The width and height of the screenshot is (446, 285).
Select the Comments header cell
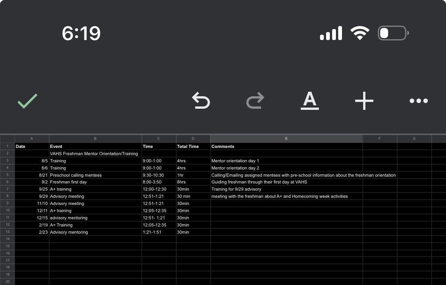pyautogui.click(x=286, y=146)
